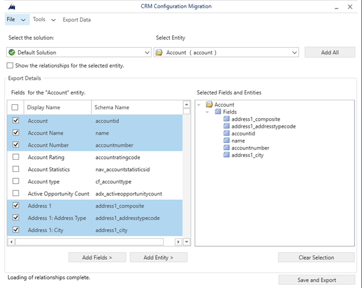This screenshot has height=288, width=362.
Task: Click the Dynamics CRM logo icon in title bar
Action: point(12,7)
